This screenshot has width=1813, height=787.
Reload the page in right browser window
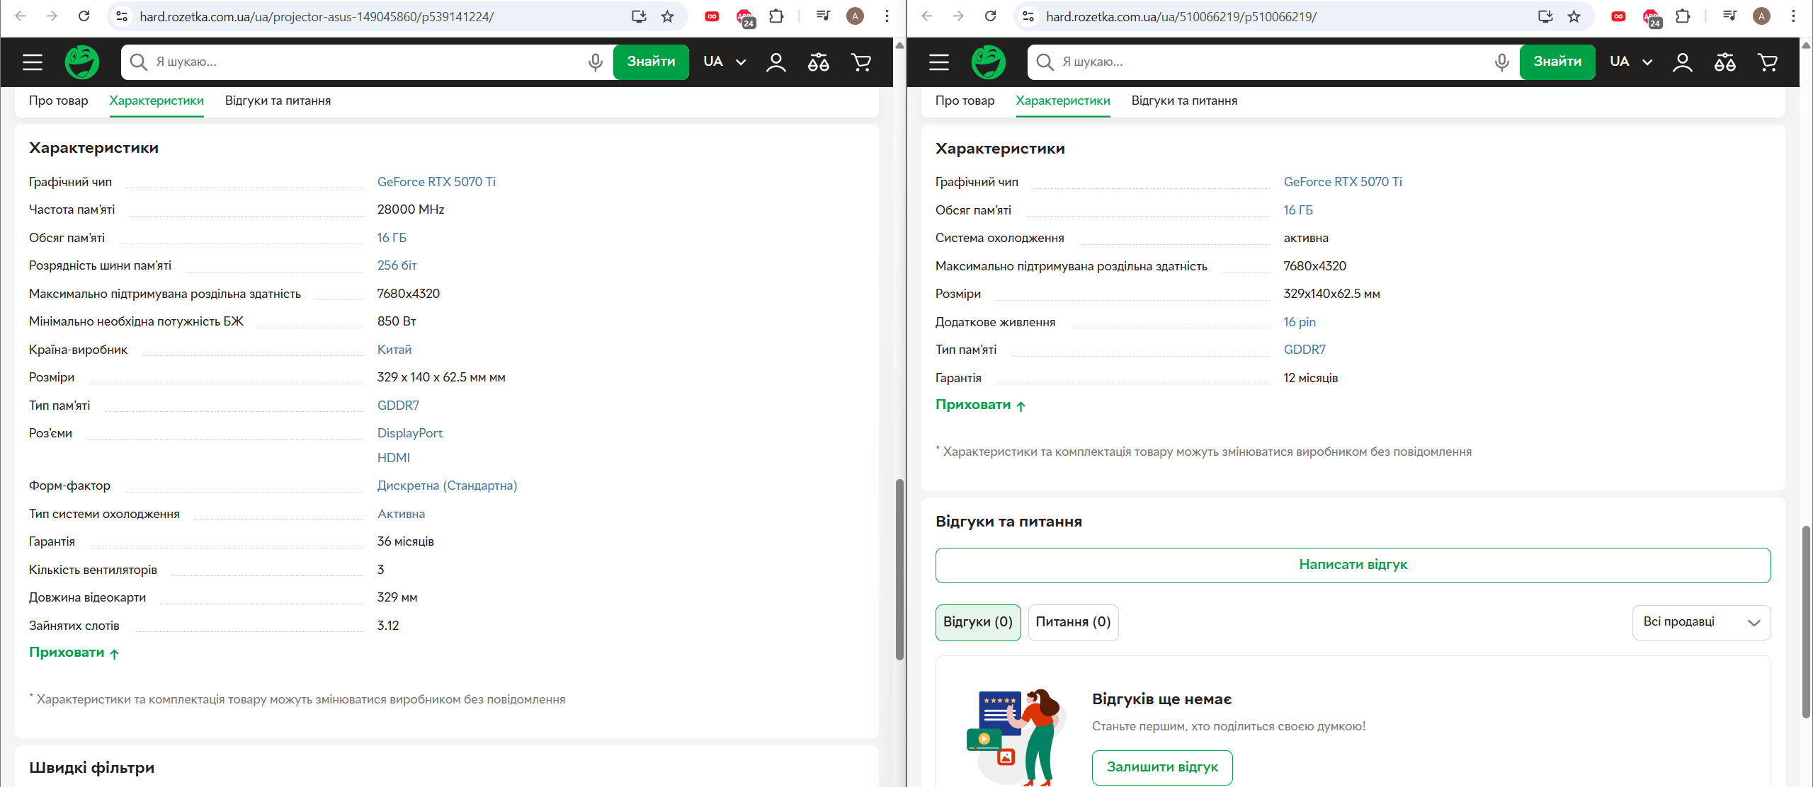point(990,16)
